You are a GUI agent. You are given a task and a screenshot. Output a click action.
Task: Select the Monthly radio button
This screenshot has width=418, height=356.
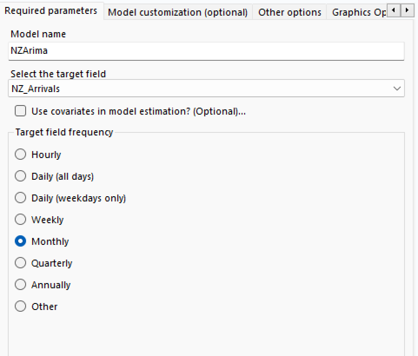tap(20, 241)
